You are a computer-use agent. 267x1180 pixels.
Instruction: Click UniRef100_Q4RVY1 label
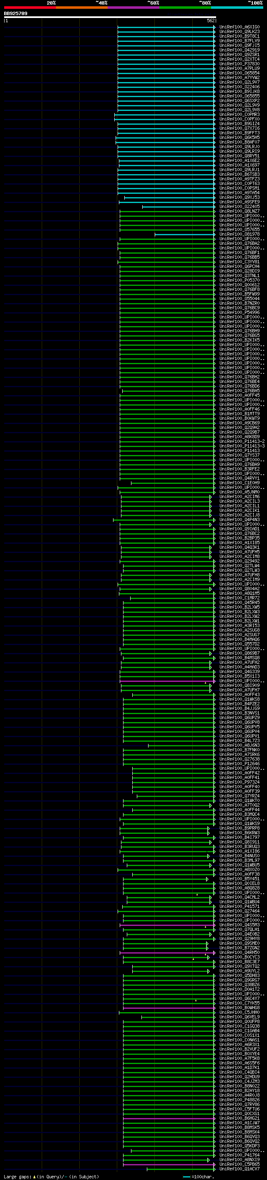(239, 478)
